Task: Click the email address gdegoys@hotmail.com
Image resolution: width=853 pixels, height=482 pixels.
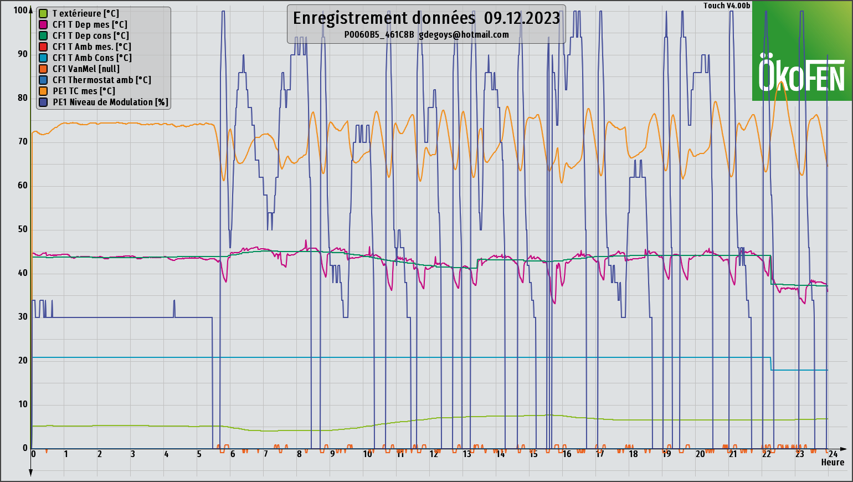Action: point(464,34)
